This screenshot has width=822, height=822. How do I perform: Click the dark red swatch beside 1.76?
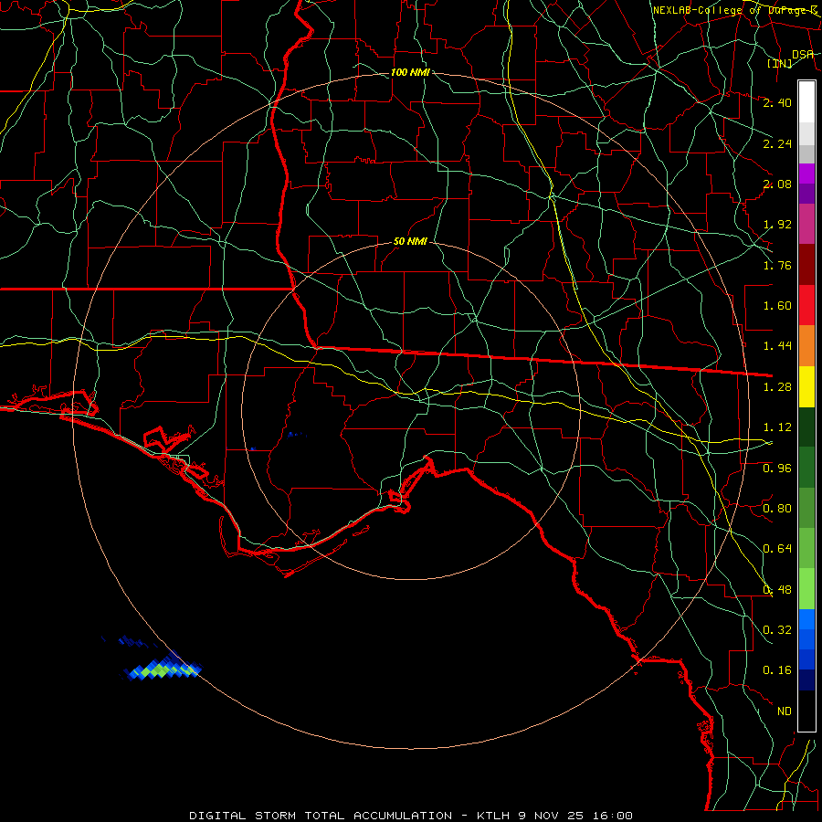click(x=806, y=265)
